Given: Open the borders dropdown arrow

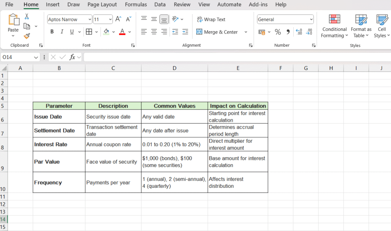Looking at the screenshot, I should pyautogui.click(x=97, y=32).
